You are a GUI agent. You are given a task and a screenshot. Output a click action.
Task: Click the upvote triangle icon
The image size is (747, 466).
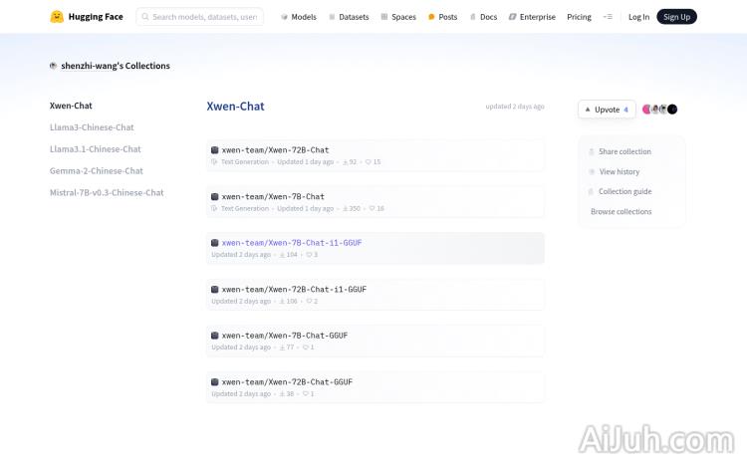pos(588,110)
